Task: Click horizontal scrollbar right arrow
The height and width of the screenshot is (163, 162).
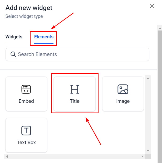Action: [143, 157]
